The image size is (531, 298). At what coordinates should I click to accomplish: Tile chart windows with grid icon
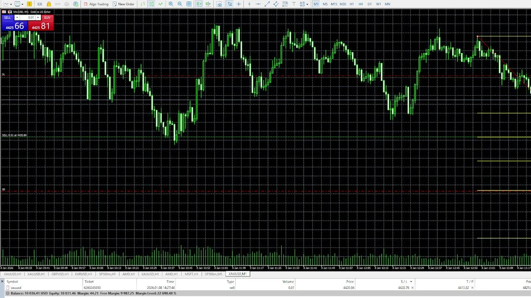(x=189, y=4)
